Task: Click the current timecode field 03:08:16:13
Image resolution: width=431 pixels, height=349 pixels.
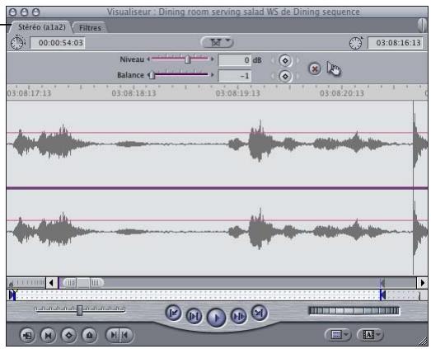Action: 396,43
